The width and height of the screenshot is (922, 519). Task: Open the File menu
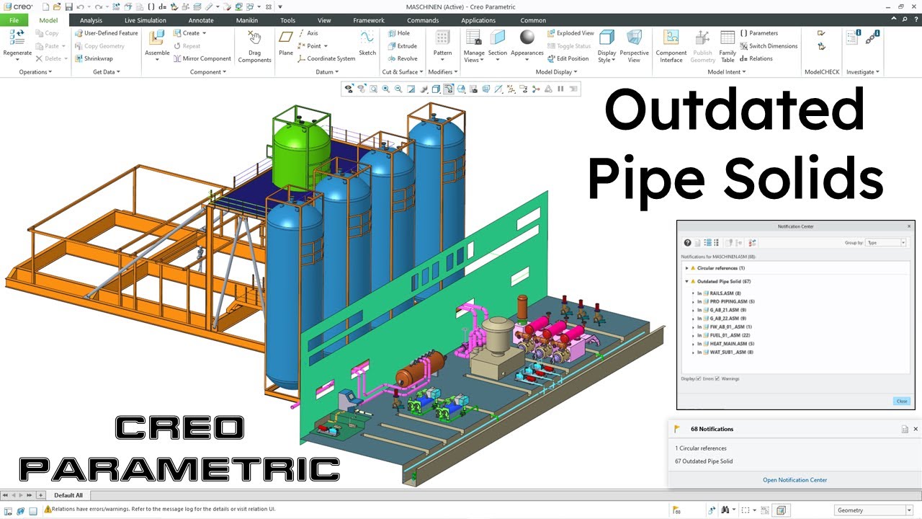(x=14, y=20)
